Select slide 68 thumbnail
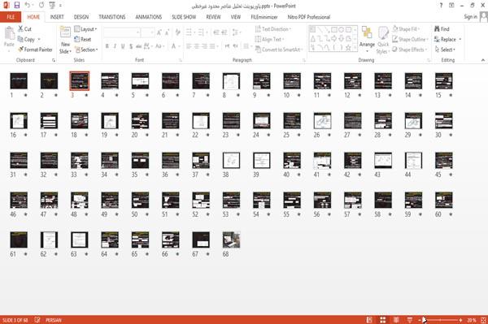Screen dimensions: 488x324 [231, 240]
